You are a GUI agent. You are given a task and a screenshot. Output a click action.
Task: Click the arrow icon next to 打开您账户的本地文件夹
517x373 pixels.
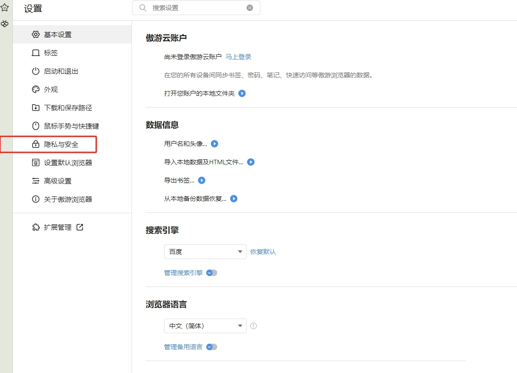242,93
